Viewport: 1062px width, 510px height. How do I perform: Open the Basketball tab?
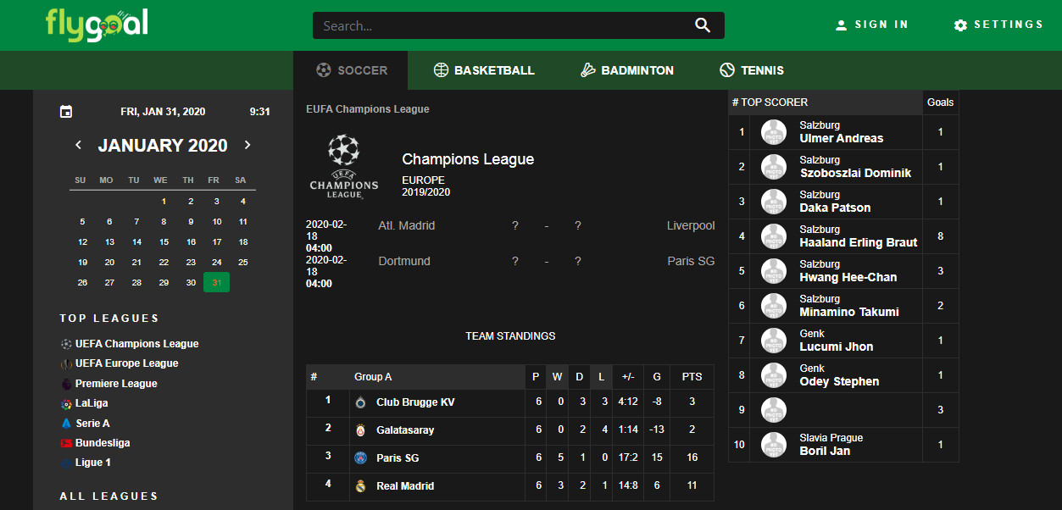click(x=484, y=69)
